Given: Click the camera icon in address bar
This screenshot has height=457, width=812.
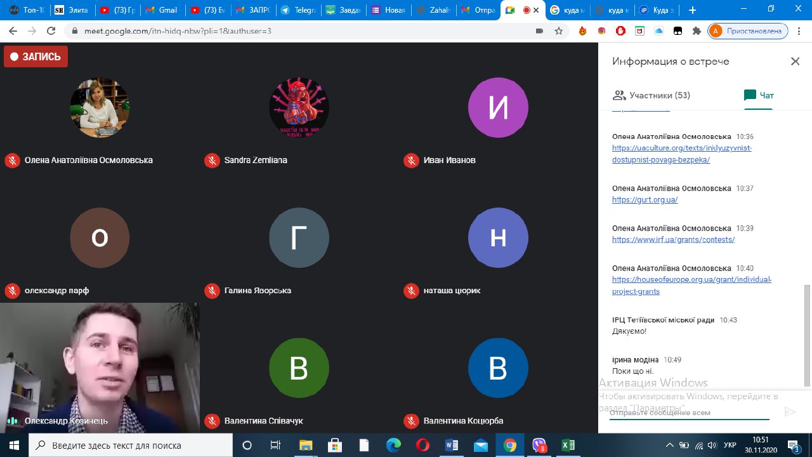Looking at the screenshot, I should tap(540, 30).
